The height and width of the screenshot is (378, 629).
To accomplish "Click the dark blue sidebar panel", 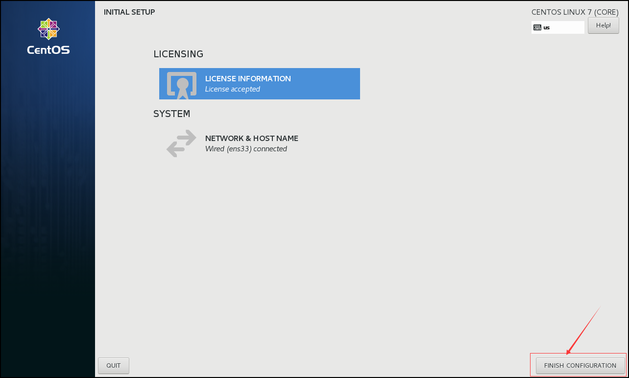I will pos(48,206).
